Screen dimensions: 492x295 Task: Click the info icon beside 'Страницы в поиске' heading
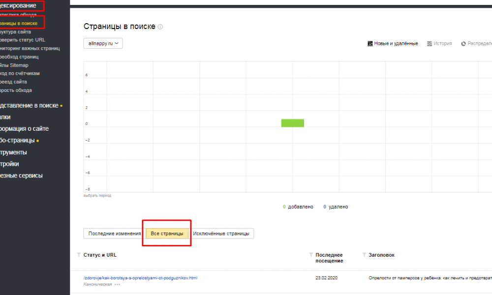pyautogui.click(x=160, y=27)
